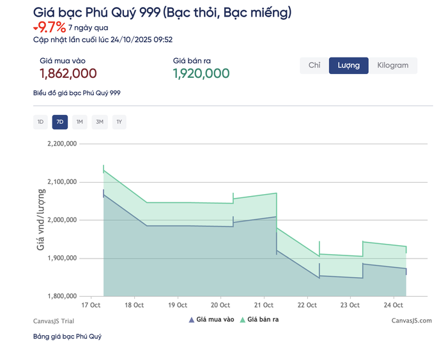Switch chart to 1M range
Screen dimensions: 446x346
coord(80,121)
